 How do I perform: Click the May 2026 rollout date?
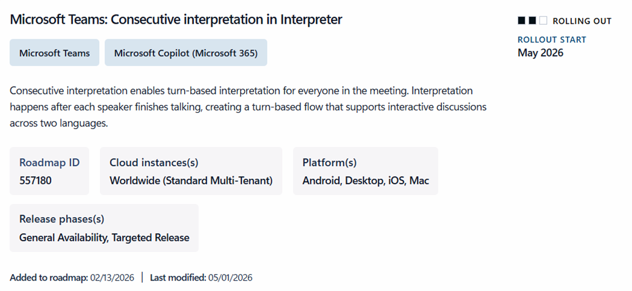click(540, 53)
